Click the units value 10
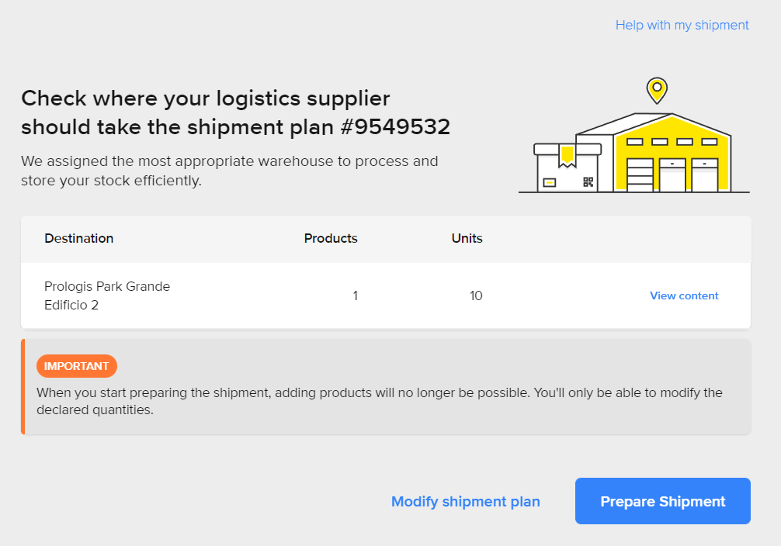 476,295
